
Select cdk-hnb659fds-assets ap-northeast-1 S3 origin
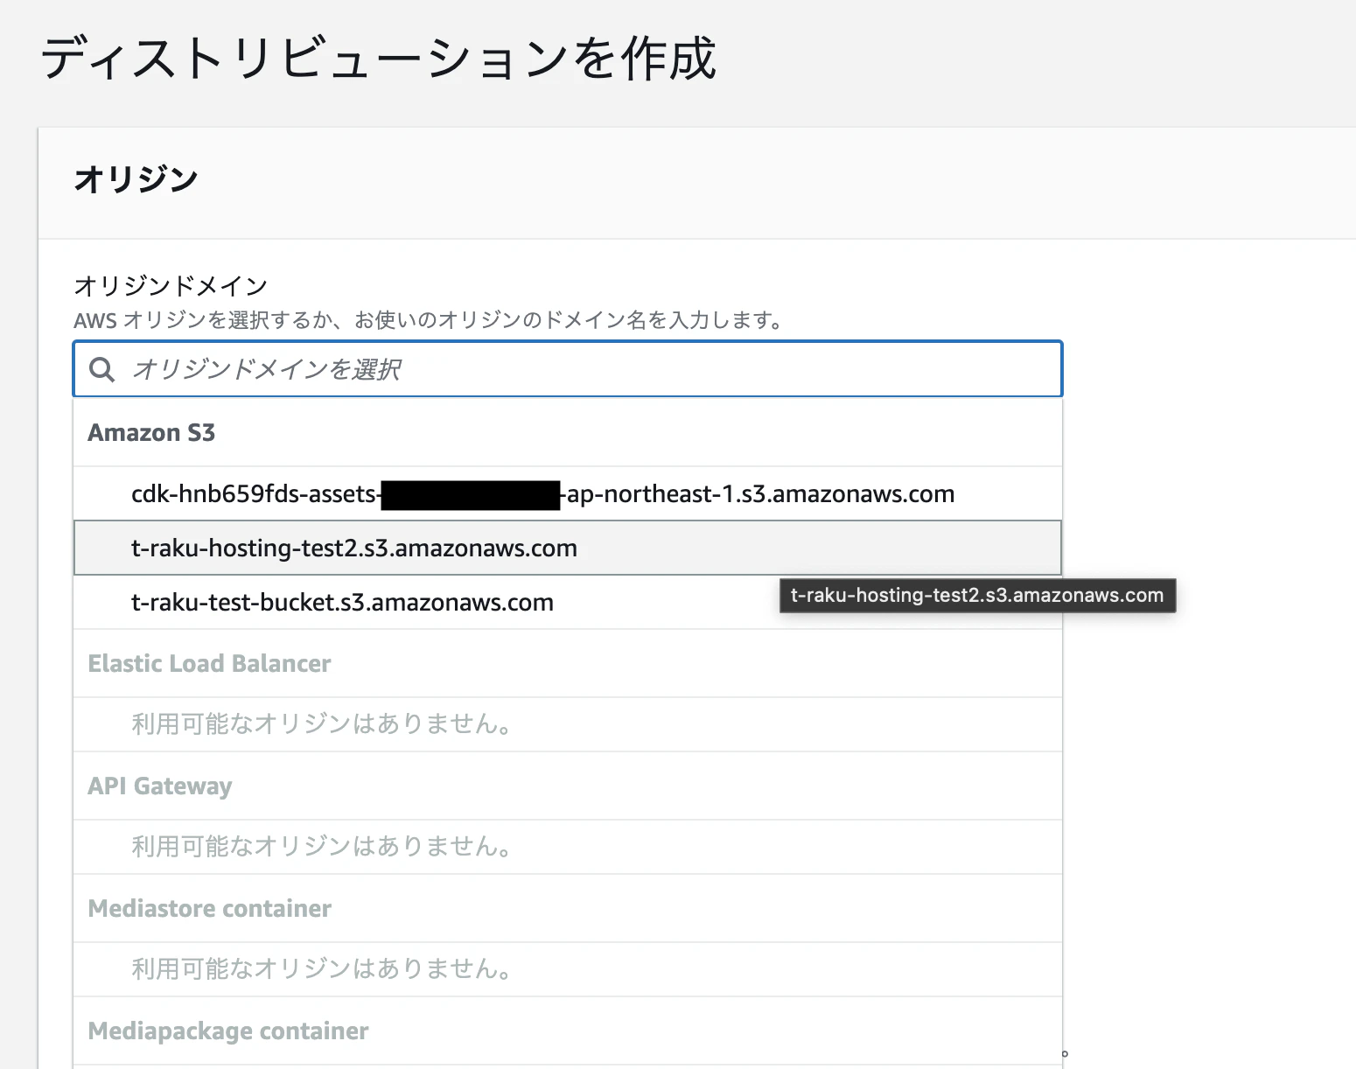[568, 494]
